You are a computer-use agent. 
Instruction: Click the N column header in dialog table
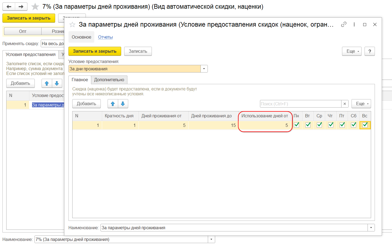coord(87,116)
